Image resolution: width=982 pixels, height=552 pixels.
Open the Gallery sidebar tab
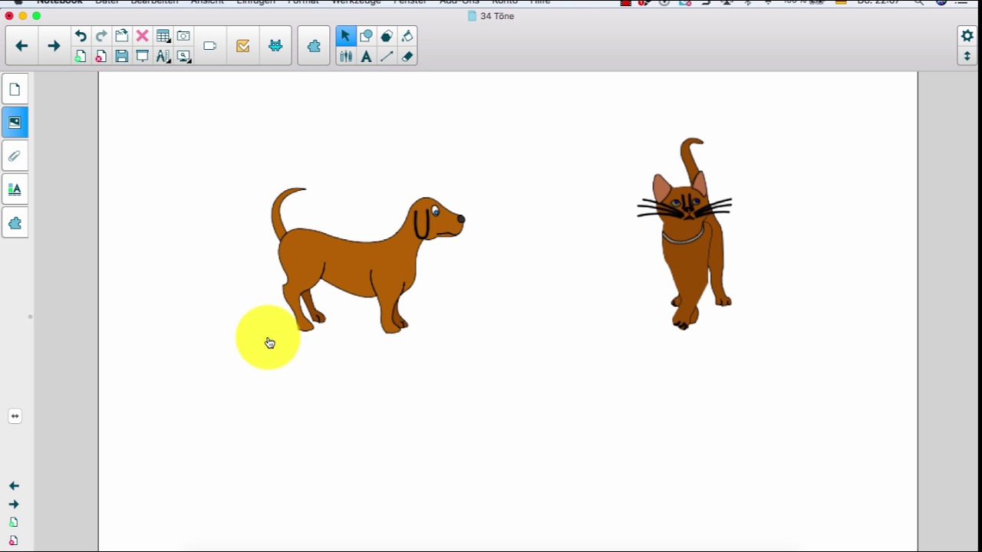(x=15, y=123)
